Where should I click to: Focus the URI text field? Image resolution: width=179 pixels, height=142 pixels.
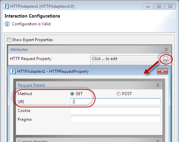click(115, 102)
